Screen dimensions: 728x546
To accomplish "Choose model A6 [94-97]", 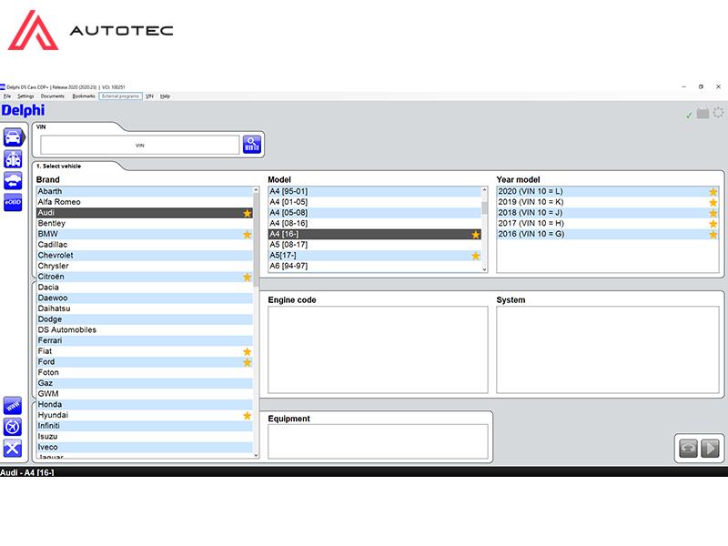I will click(375, 266).
